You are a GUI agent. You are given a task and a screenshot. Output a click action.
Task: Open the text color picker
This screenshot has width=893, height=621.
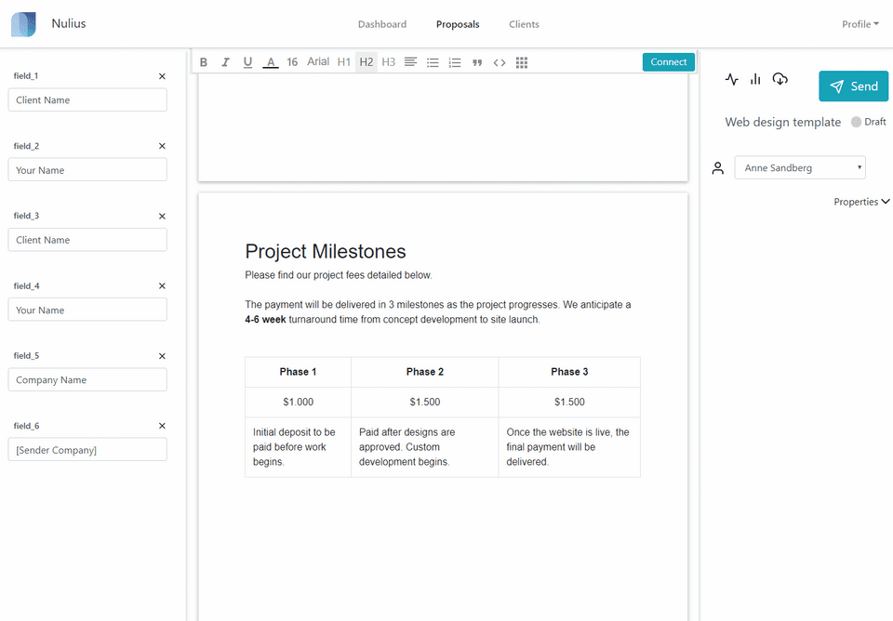coord(270,62)
